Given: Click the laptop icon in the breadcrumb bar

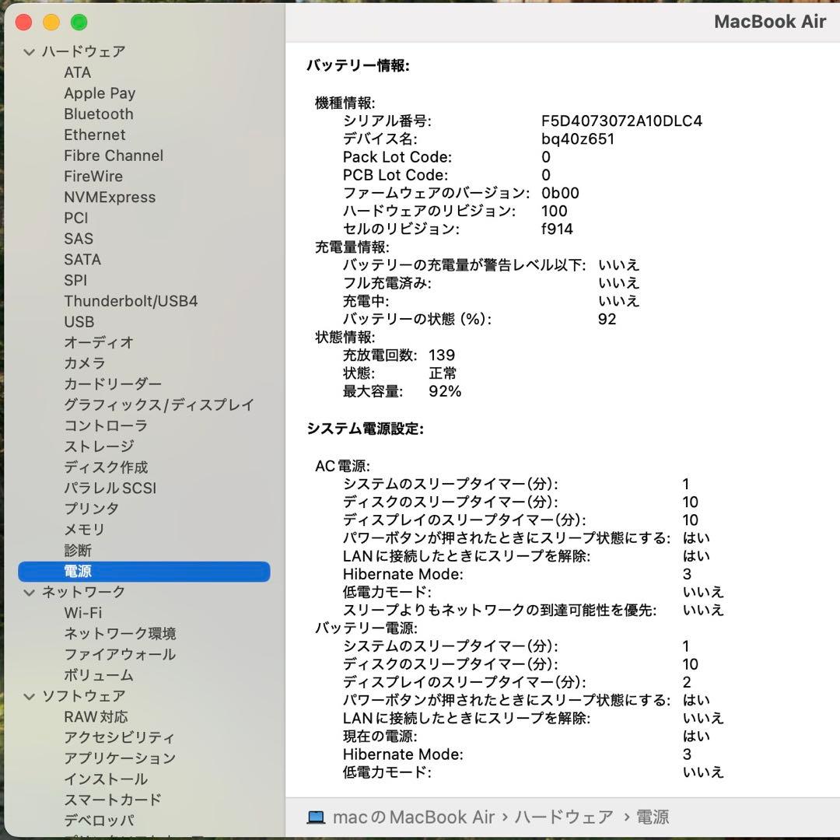Looking at the screenshot, I should [314, 817].
